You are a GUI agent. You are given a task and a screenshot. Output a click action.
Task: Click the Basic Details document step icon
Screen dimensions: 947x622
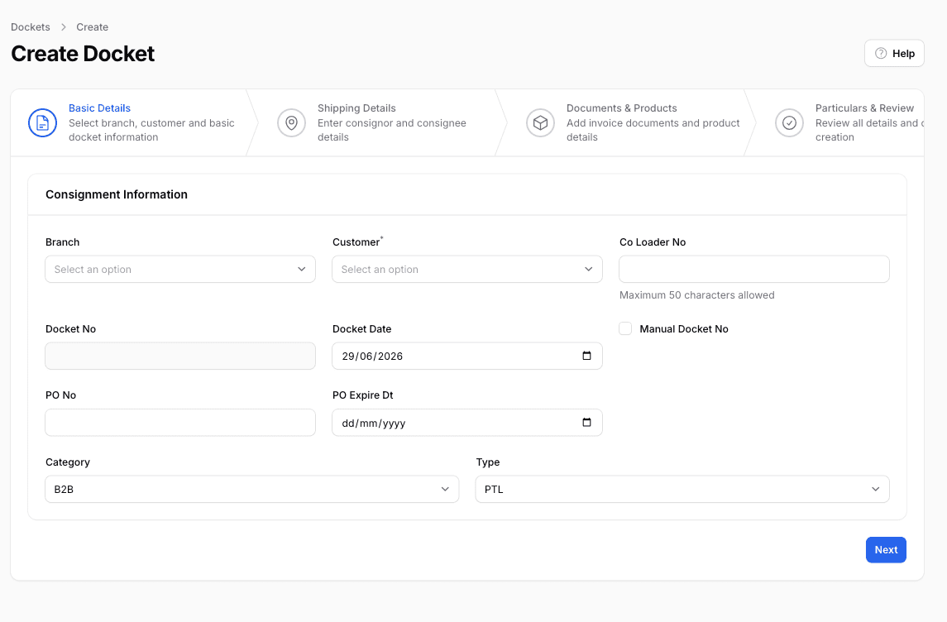(x=42, y=123)
